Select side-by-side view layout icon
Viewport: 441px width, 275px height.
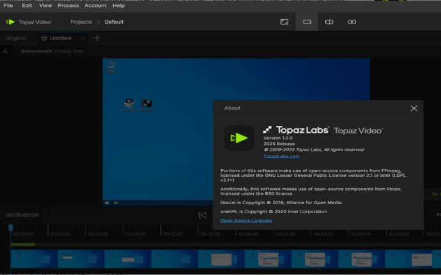click(x=352, y=22)
